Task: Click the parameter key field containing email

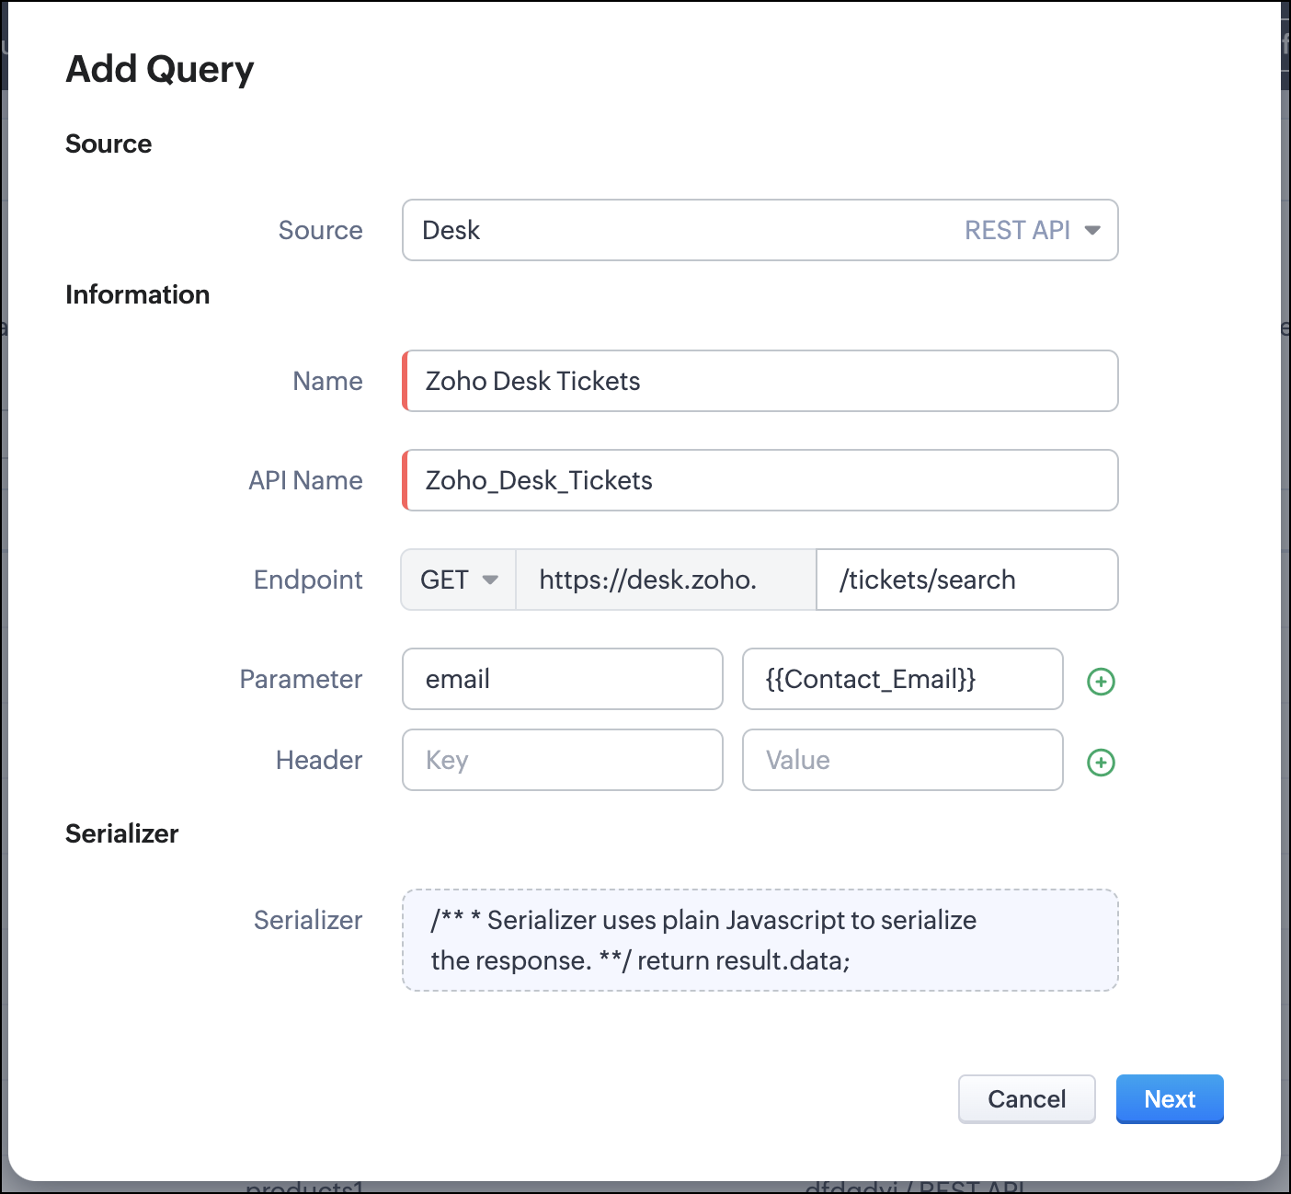Action: pyautogui.click(x=563, y=679)
